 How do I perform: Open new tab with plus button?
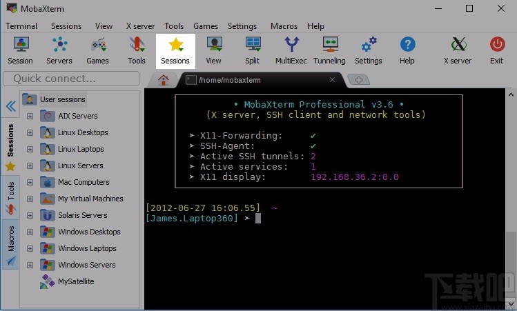click(x=359, y=80)
